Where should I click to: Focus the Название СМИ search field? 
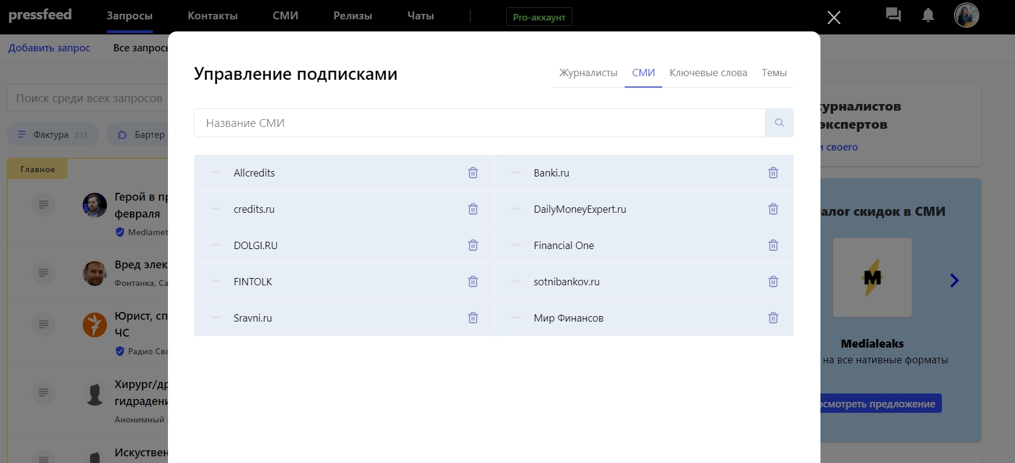click(x=479, y=123)
